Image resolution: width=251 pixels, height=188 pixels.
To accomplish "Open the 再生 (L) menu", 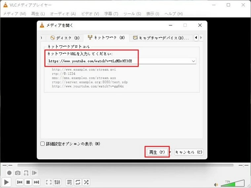I will [38, 14].
